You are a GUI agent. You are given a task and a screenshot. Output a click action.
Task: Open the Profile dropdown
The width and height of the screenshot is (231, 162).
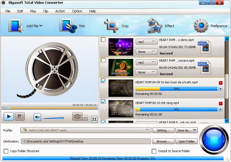tap(86, 130)
